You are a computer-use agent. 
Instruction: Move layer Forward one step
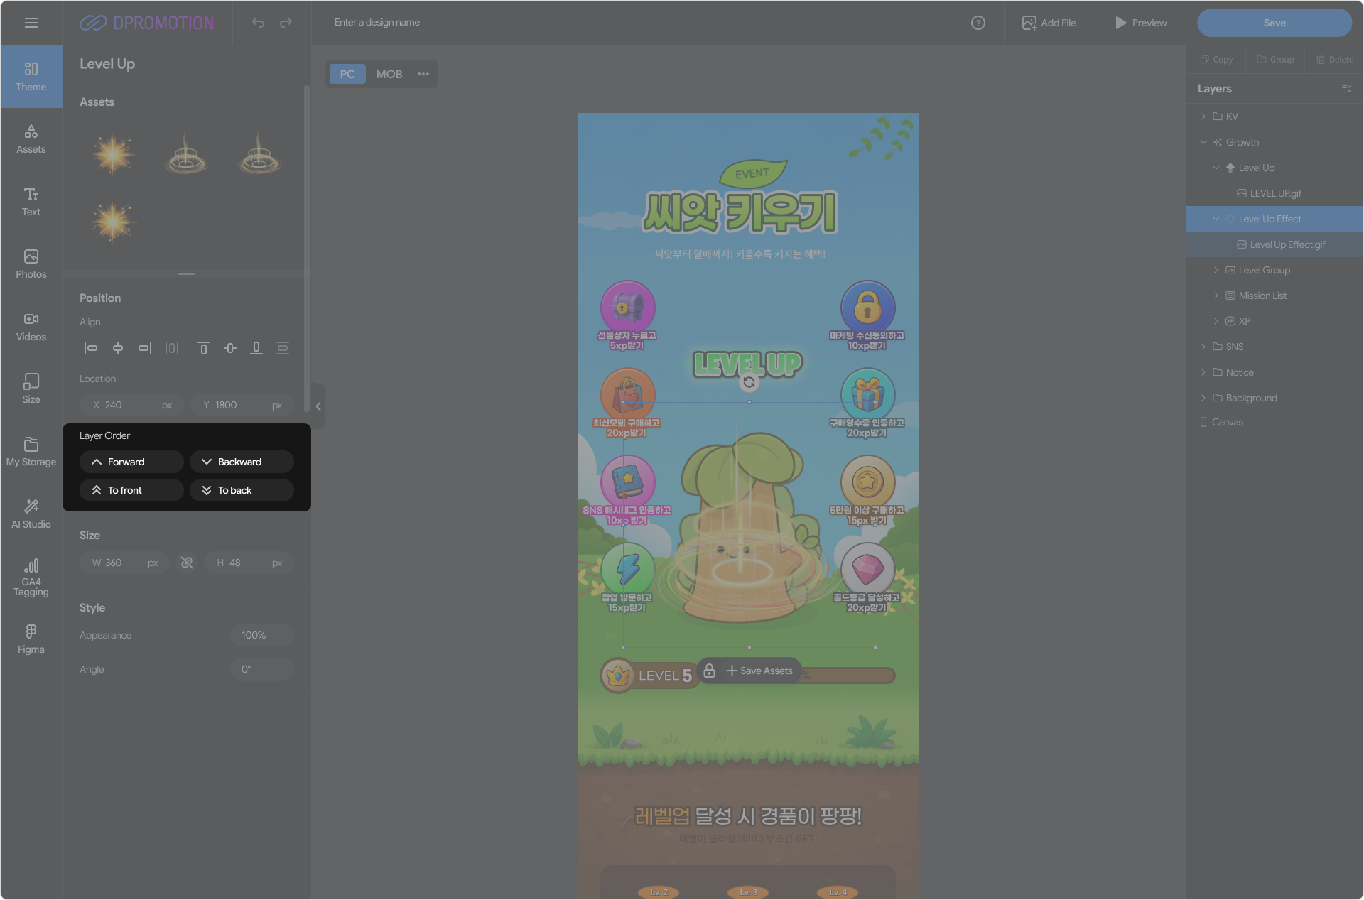pos(131,462)
